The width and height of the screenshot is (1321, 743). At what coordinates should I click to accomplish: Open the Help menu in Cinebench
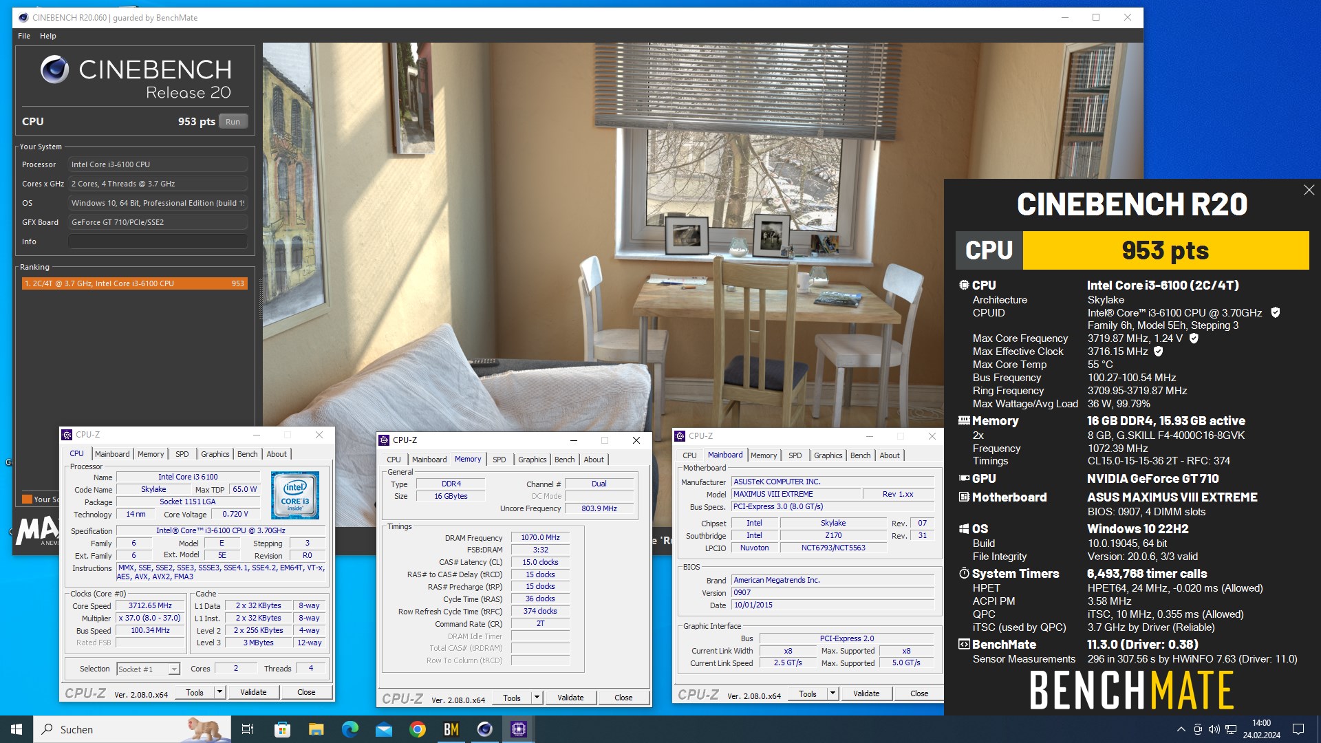pos(48,36)
